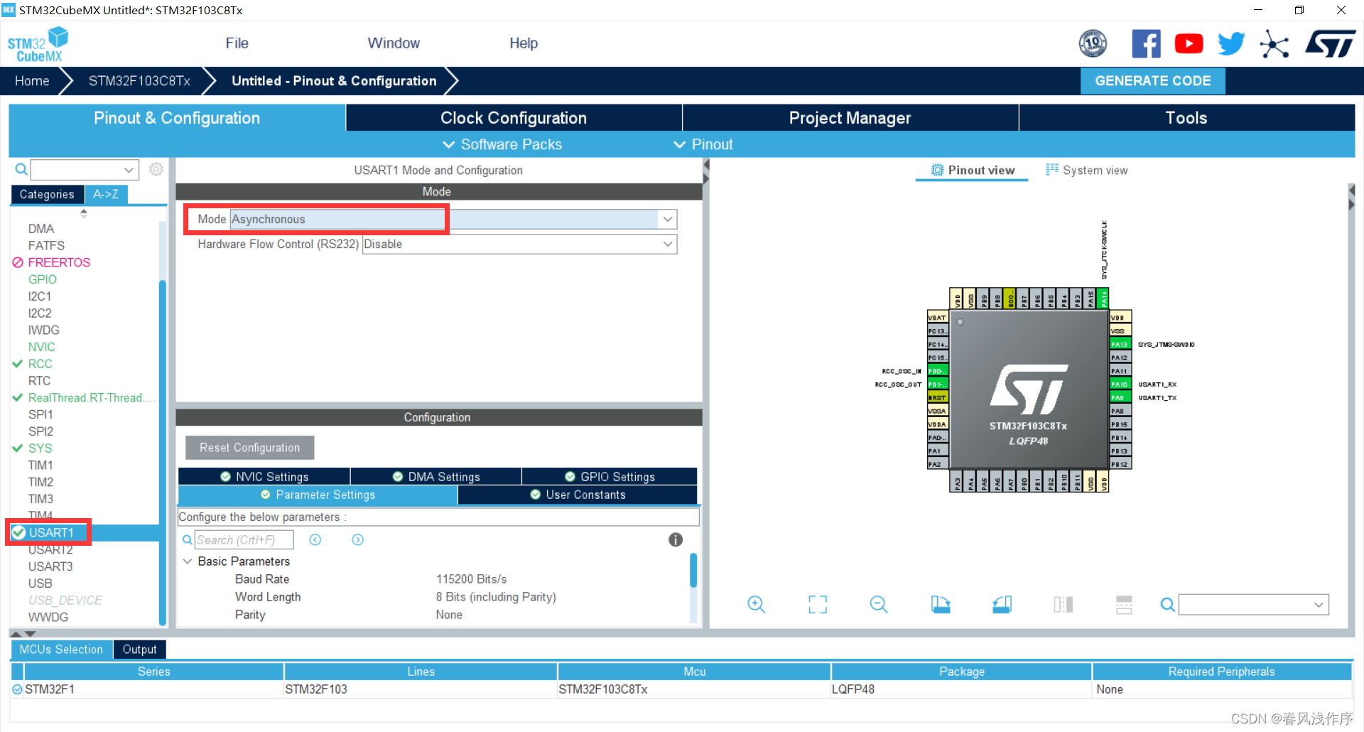Switch to System view

click(1086, 170)
